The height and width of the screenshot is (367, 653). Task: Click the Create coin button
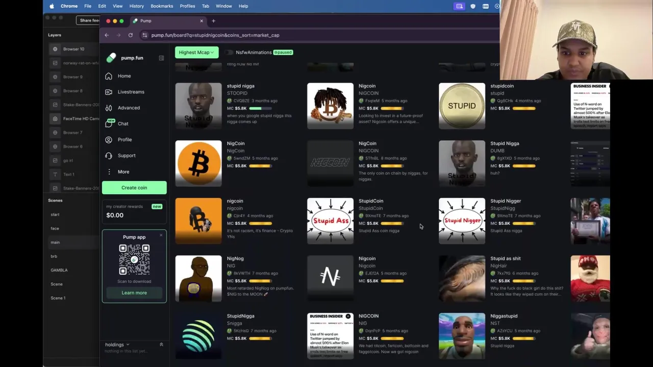(134, 188)
